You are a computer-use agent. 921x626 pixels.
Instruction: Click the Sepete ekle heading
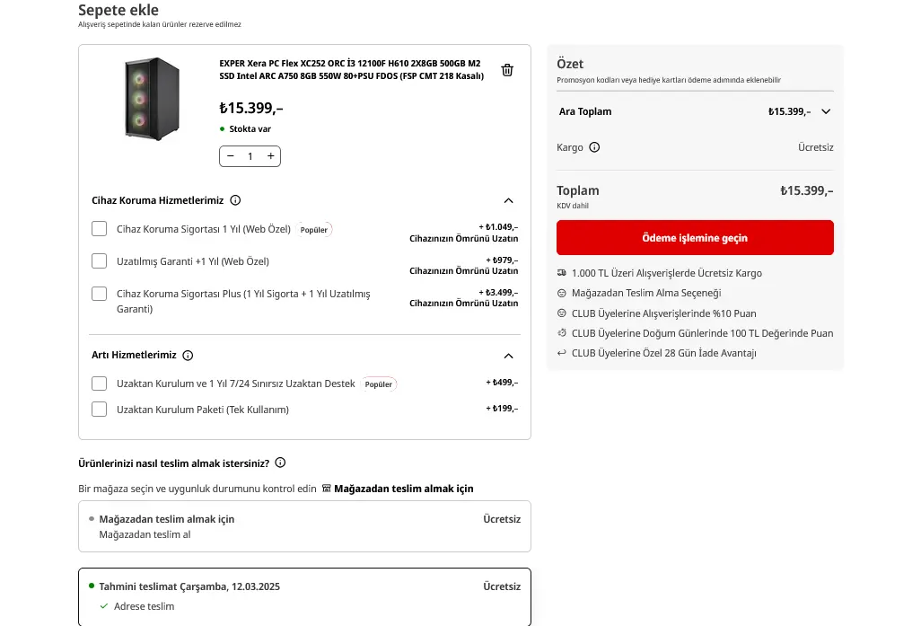click(118, 10)
